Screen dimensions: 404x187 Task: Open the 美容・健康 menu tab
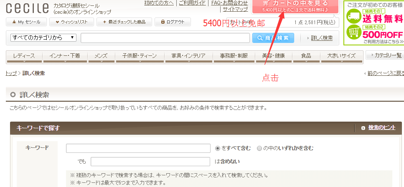click(274, 56)
